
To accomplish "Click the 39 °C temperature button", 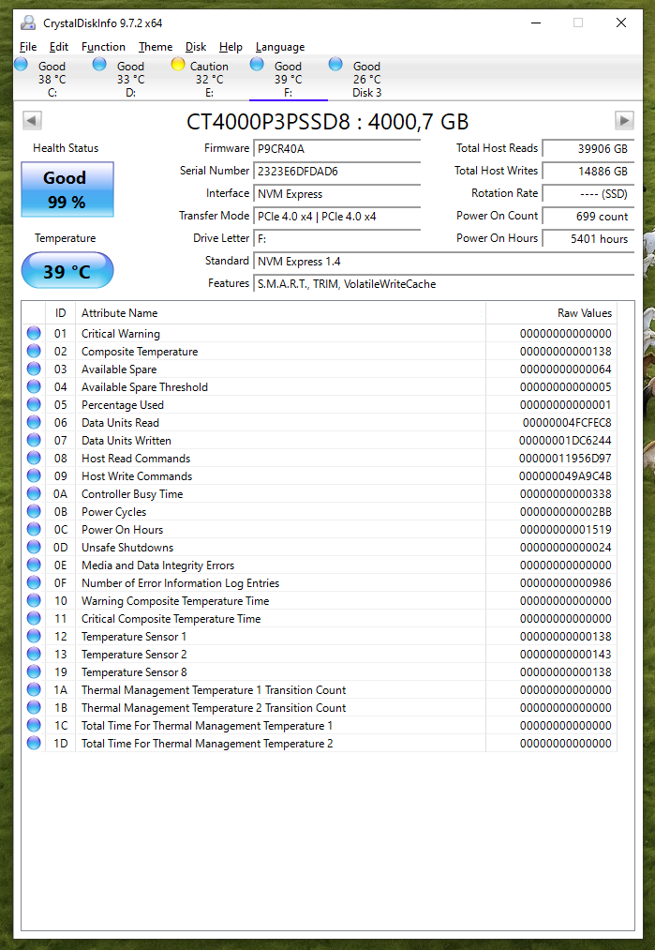I will [67, 270].
